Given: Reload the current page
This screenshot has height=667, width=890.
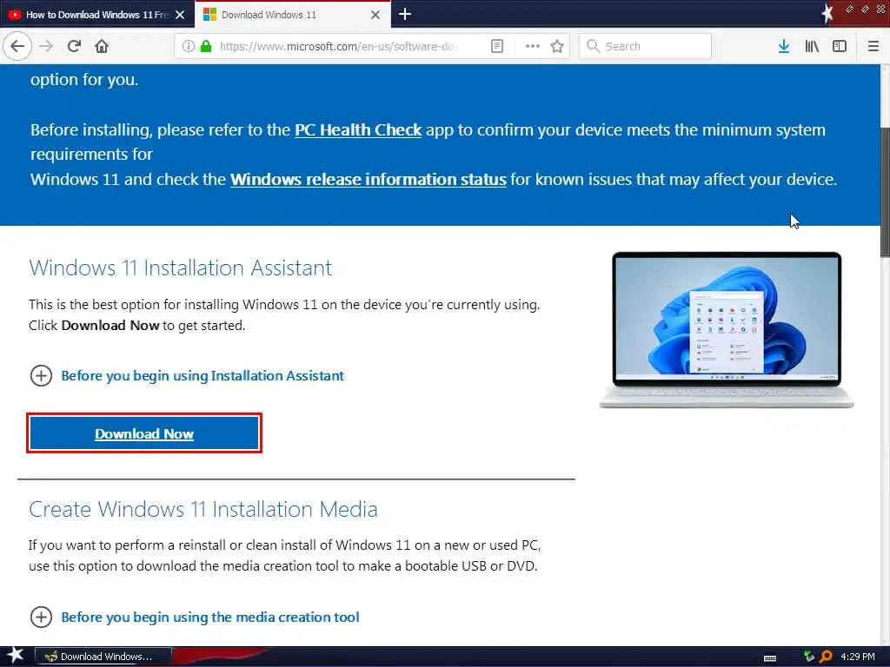Looking at the screenshot, I should 75,46.
